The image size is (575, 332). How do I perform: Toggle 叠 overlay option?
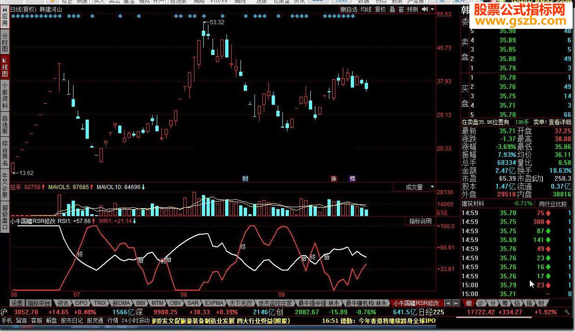coord(393,9)
